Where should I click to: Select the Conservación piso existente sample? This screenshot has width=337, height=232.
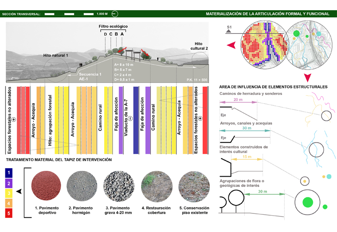(x=194, y=186)
